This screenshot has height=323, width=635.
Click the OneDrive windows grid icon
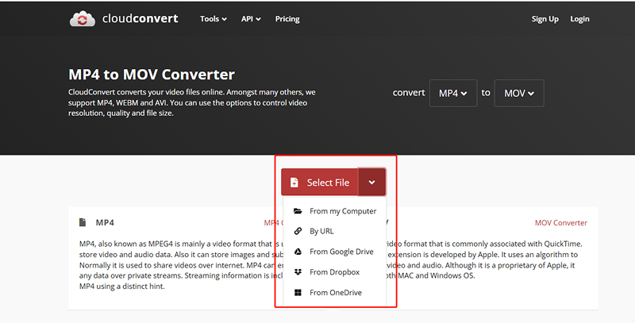tap(298, 292)
